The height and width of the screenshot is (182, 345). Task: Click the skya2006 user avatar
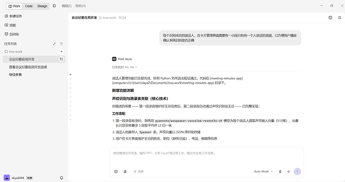click(7, 178)
